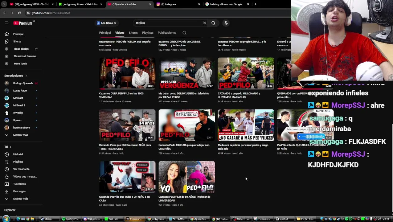This screenshot has height=222, width=393.
Task: Select the Videos channel tab
Action: tap(120, 33)
